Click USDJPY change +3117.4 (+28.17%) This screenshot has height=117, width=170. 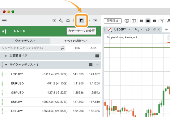click(55, 74)
